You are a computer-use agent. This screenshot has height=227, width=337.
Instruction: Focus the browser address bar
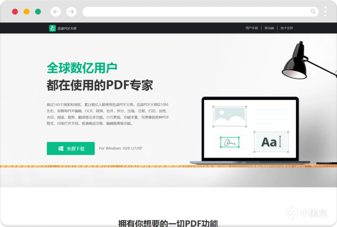click(x=200, y=11)
